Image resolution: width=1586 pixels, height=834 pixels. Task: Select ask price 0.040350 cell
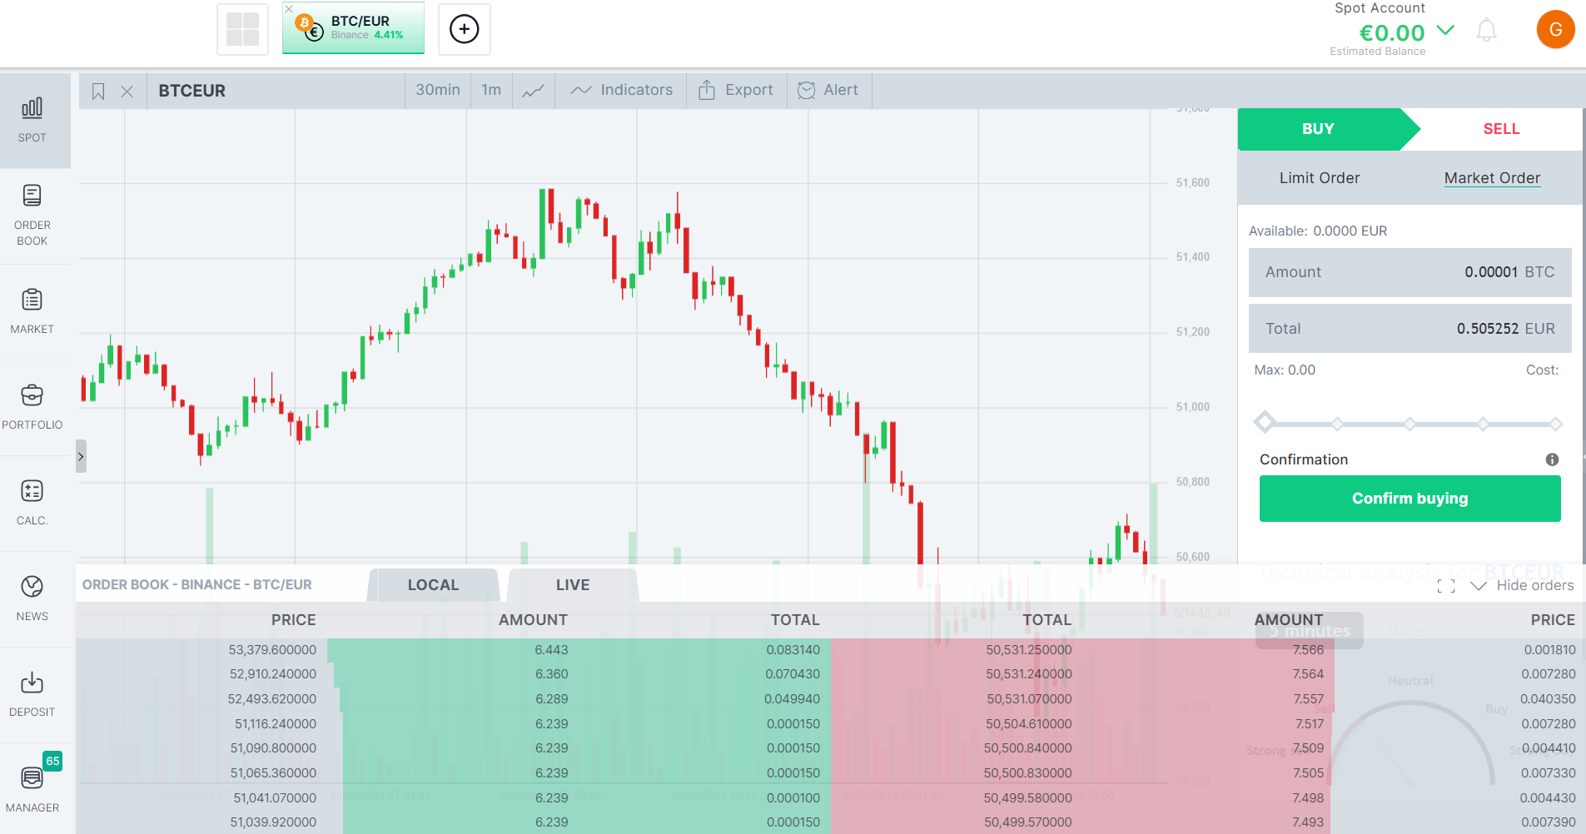pyautogui.click(x=1548, y=699)
